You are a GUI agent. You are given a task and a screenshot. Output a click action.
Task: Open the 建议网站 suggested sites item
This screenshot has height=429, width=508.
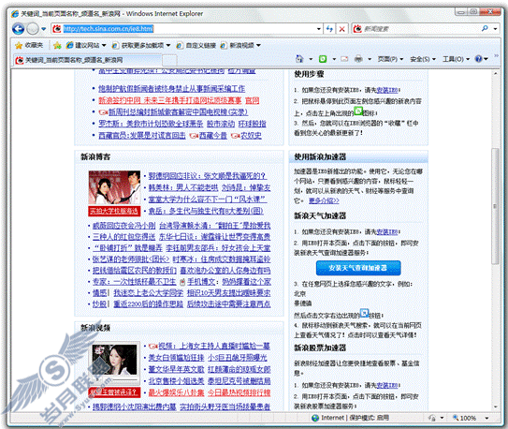tap(86, 45)
